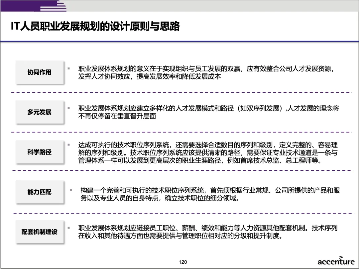Click the bullet marker beside 协同作用 text

68,68
